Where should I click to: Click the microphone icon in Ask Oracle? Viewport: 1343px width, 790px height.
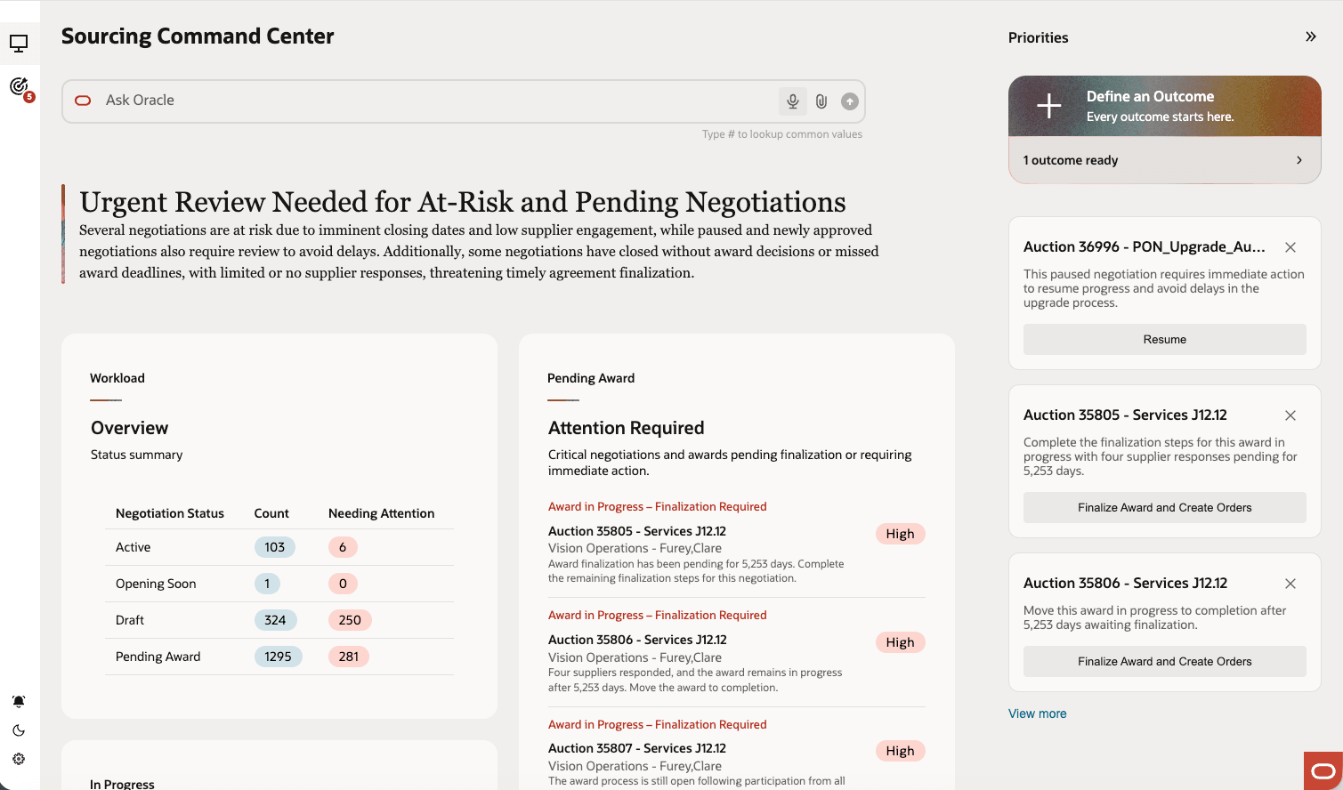point(792,101)
